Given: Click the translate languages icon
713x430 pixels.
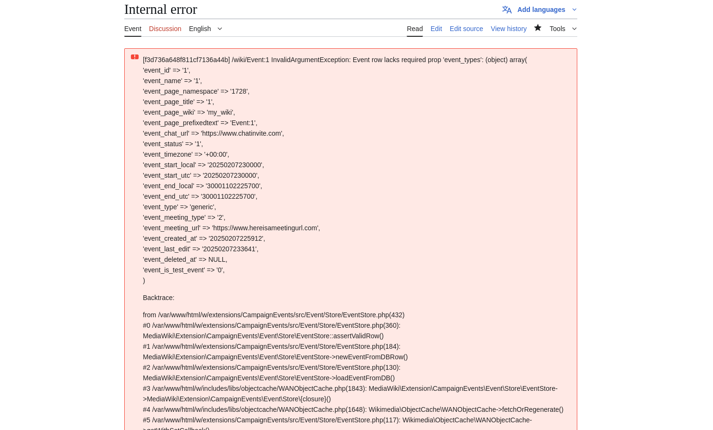Looking at the screenshot, I should [x=507, y=10].
